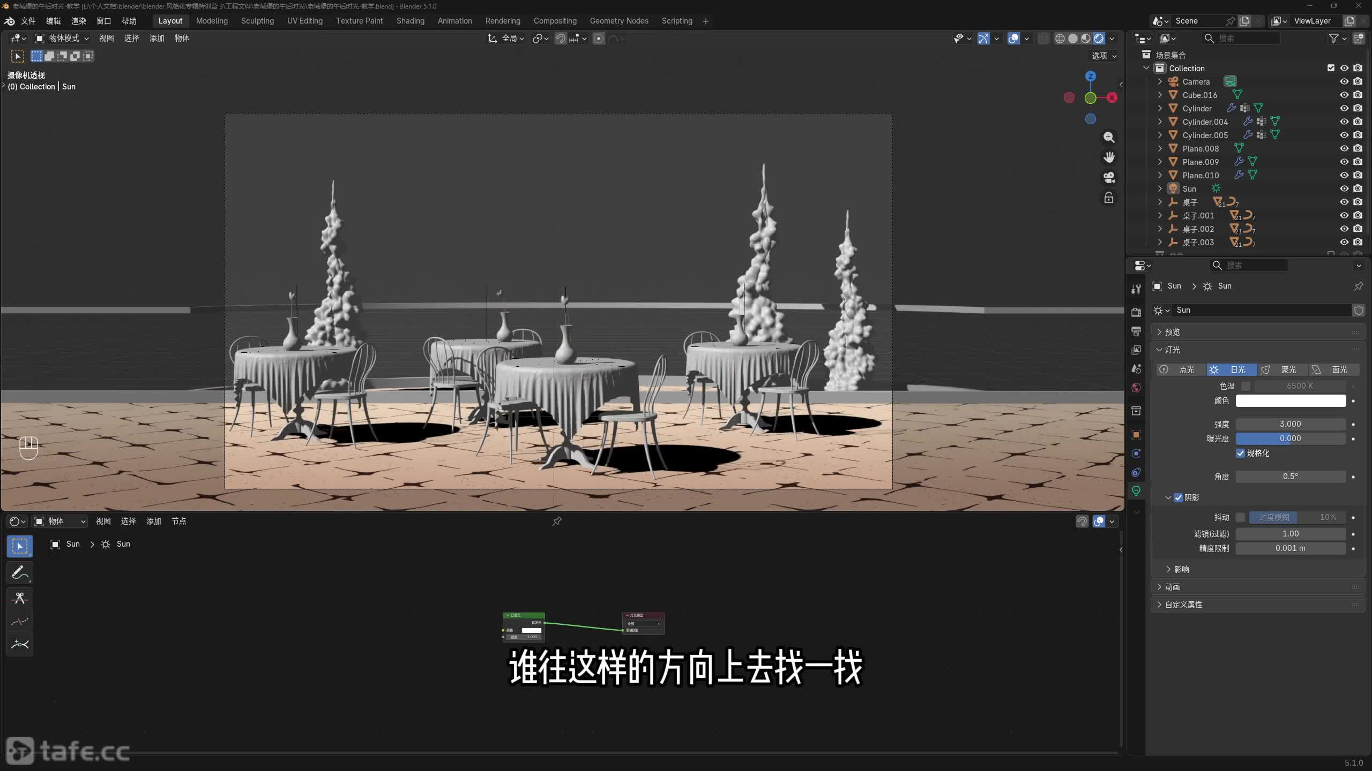
Task: Switch viewport to wireframe shading icon
Action: (1060, 39)
